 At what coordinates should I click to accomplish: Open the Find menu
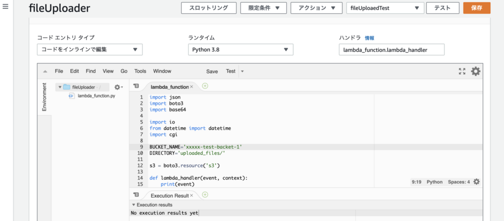[91, 71]
